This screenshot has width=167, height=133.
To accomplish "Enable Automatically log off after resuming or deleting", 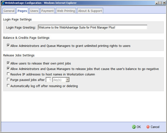I will tap(8, 85).
